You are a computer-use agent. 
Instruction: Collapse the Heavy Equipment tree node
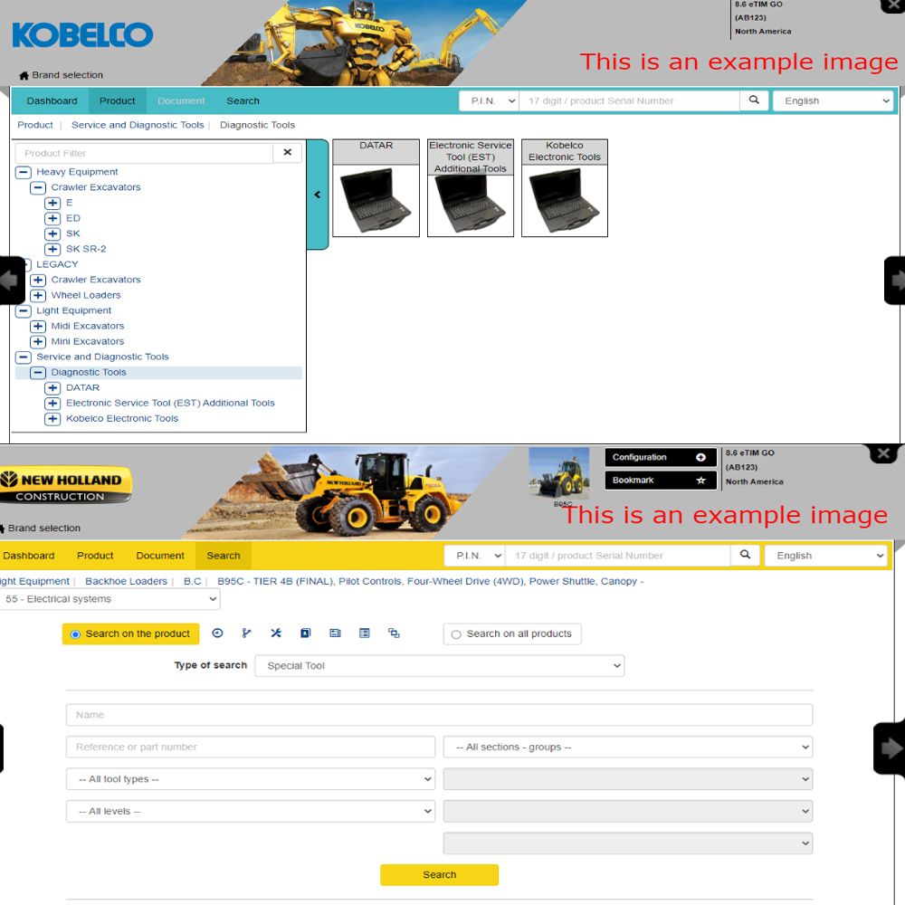[24, 172]
